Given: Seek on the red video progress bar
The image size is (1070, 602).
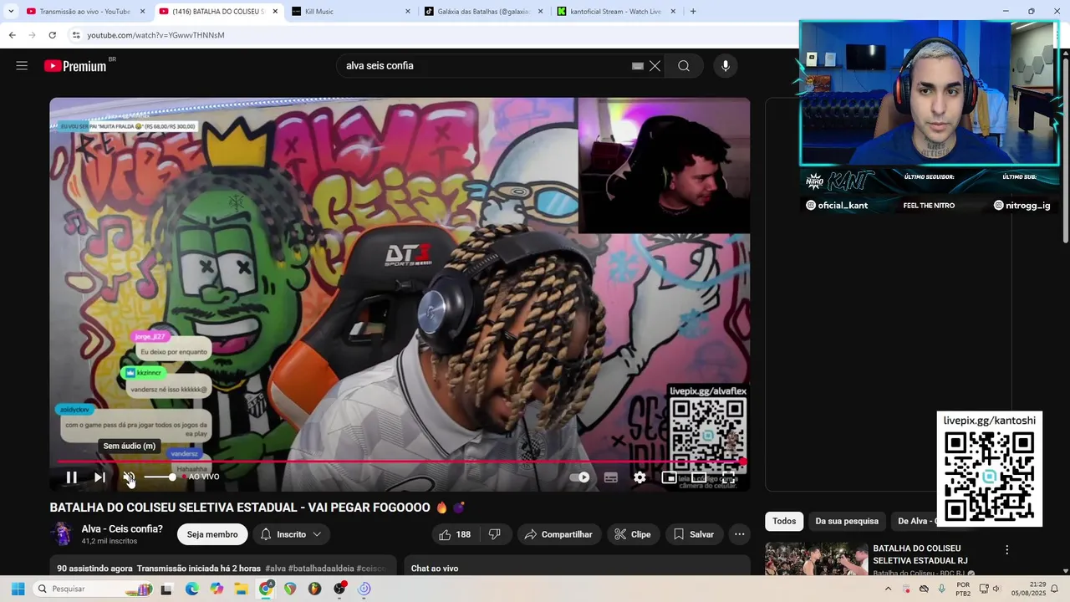Looking at the screenshot, I should point(400,461).
